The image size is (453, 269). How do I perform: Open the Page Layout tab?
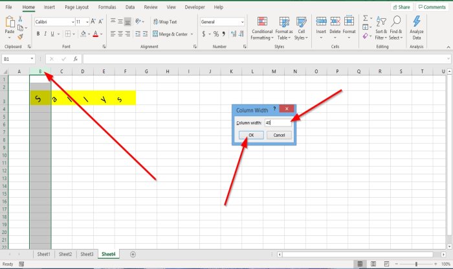[x=76, y=7]
